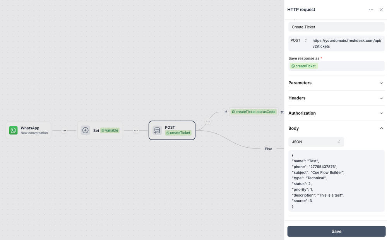Click the plus icon on the Set variable node

click(85, 130)
